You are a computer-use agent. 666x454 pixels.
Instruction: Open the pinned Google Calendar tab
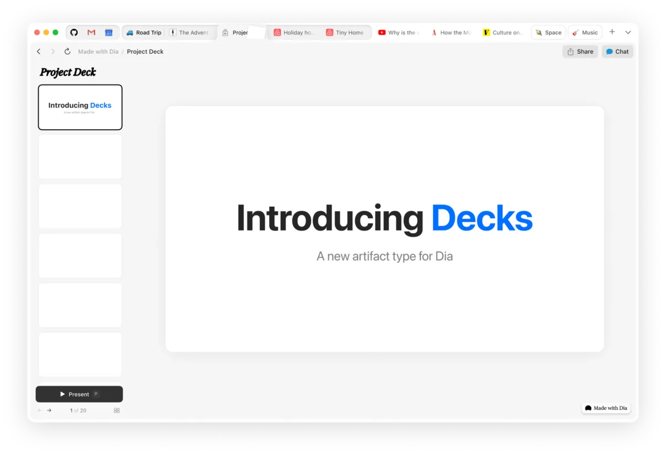(x=109, y=33)
